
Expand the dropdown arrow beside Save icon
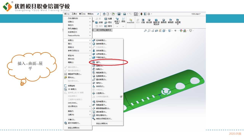click(121, 14)
